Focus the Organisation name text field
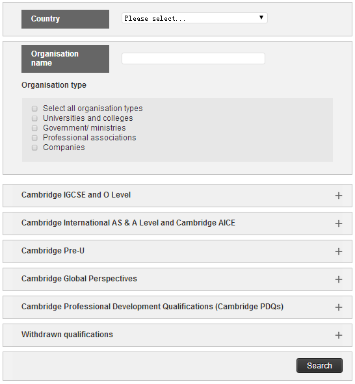This screenshot has width=355, height=384. coord(193,58)
